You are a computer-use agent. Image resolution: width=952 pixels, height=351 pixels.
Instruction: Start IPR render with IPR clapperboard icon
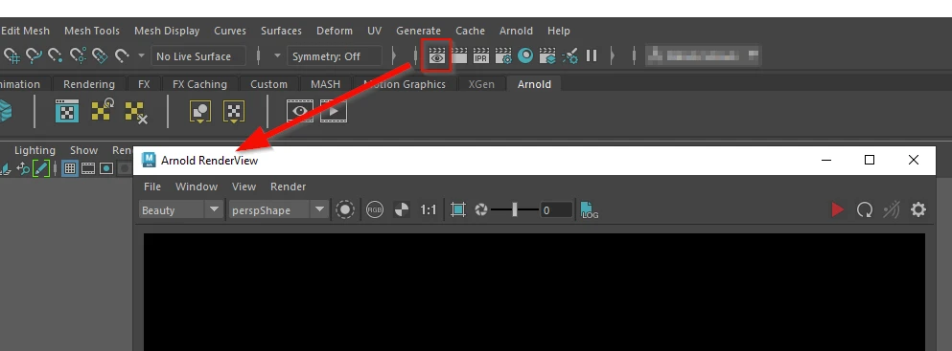(481, 56)
